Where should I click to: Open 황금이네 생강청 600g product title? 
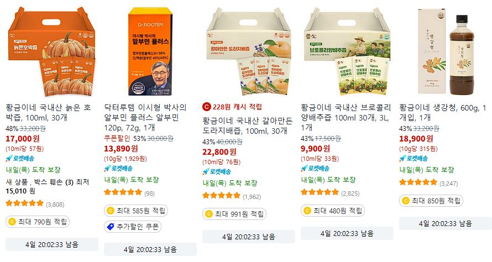(x=442, y=113)
